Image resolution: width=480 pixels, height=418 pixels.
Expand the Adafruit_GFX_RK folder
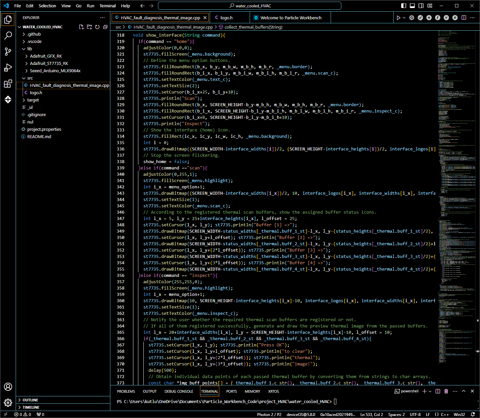point(46,56)
